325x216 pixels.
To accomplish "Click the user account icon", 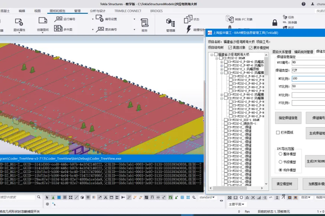I will (x=312, y=4).
